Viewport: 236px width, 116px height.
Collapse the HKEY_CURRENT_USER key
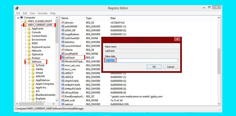[22, 25]
